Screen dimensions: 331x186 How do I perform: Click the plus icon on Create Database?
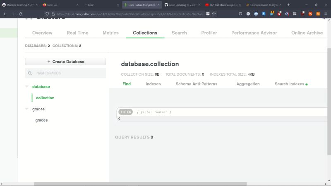pyautogui.click(x=49, y=62)
